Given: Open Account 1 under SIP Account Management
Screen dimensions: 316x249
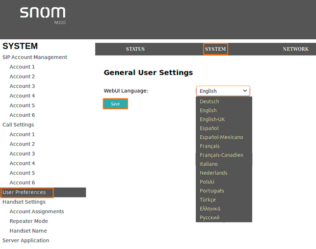Looking at the screenshot, I should (x=22, y=67).
